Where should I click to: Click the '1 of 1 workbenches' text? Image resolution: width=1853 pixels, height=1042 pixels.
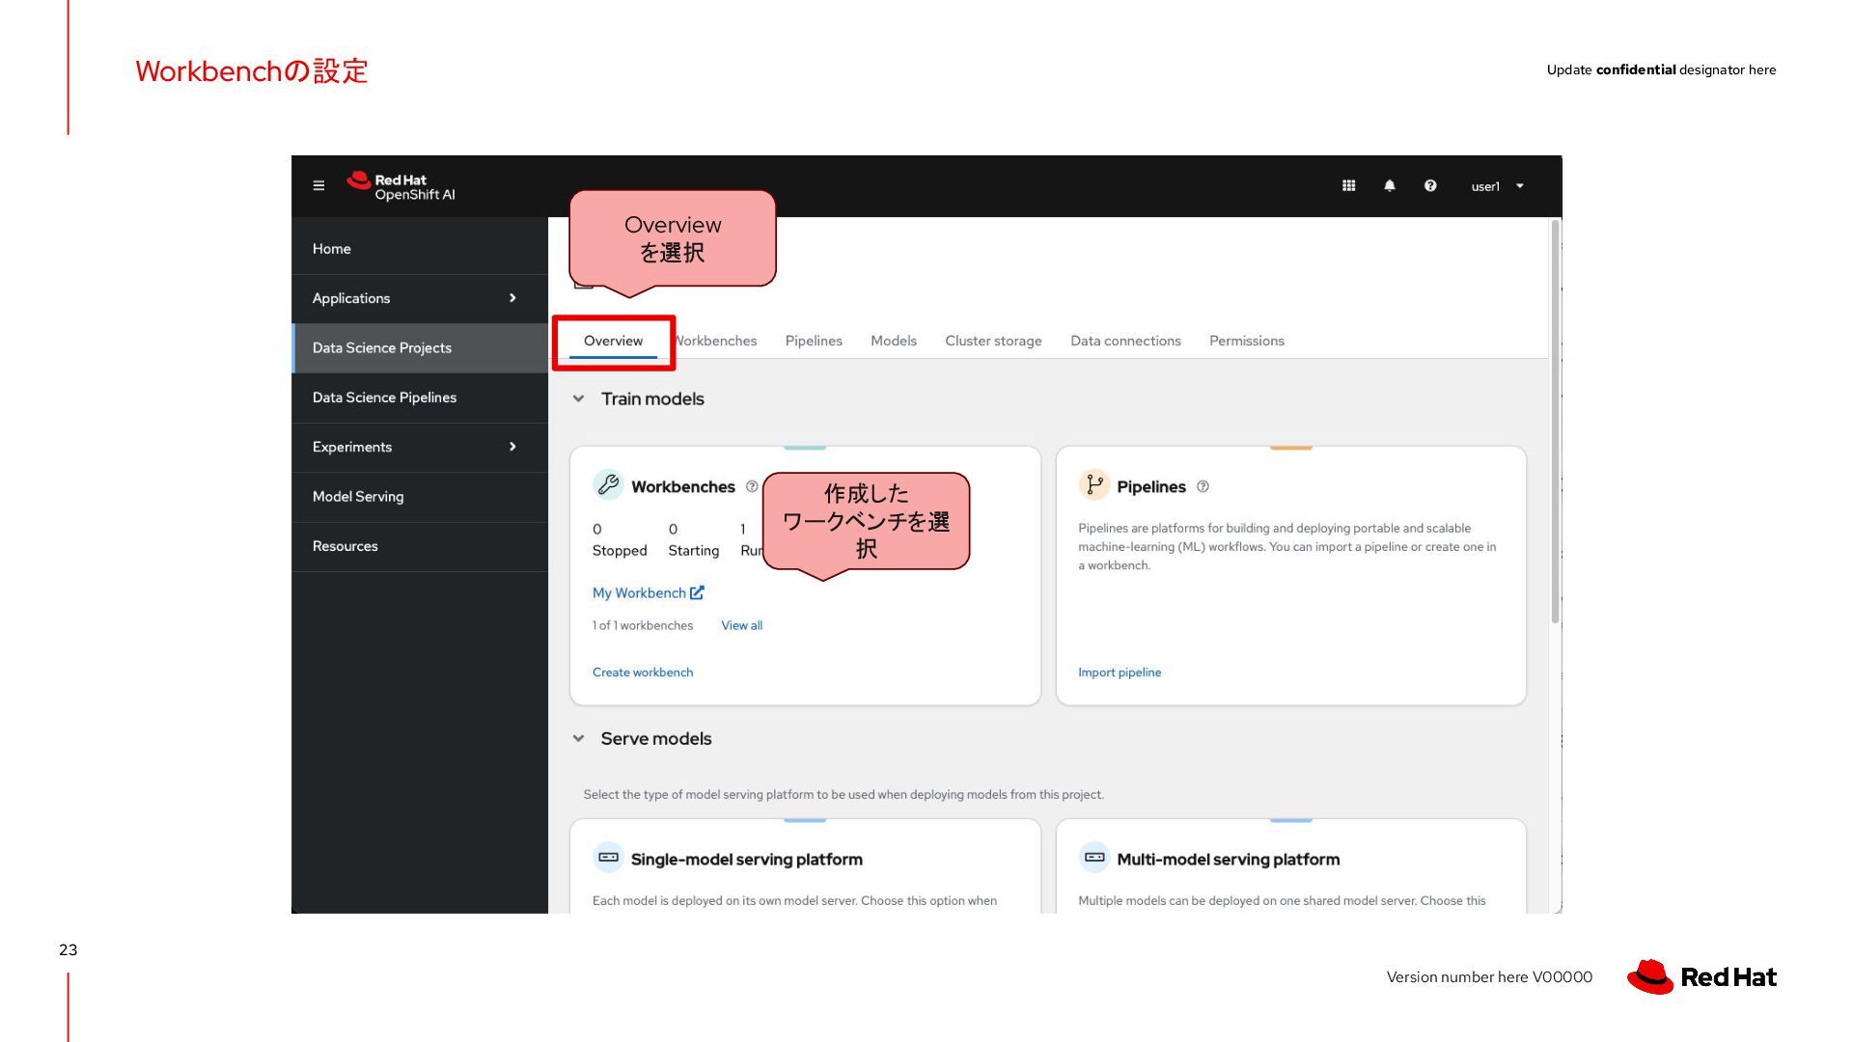click(643, 625)
